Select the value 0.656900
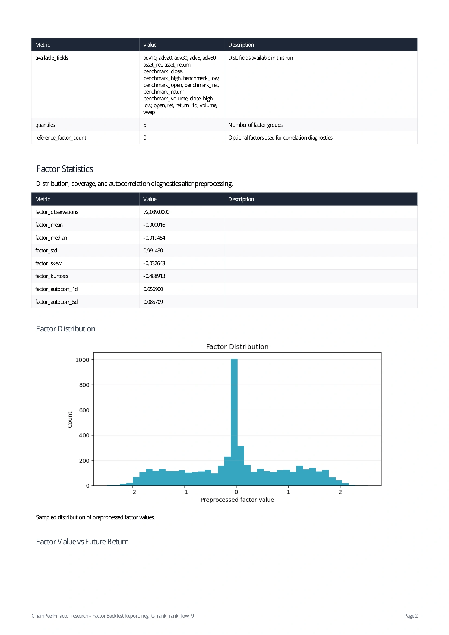 tap(153, 289)
